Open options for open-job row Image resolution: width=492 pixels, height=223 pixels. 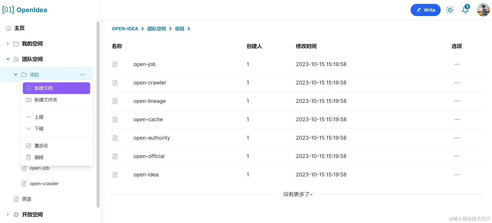tap(457, 64)
